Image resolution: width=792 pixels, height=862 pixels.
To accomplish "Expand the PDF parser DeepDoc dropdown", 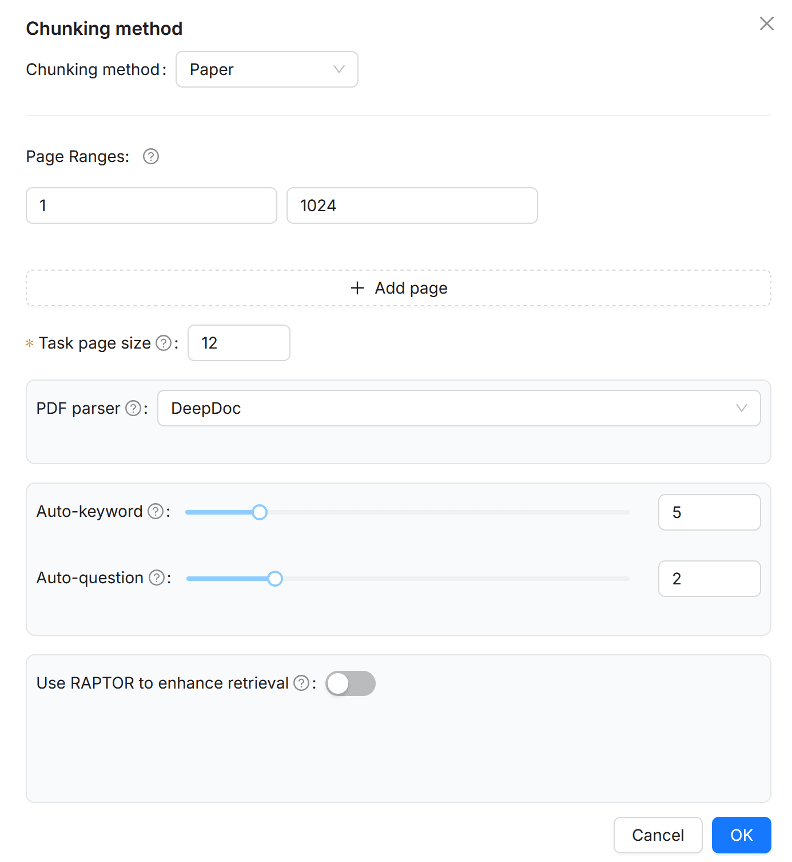I will pyautogui.click(x=459, y=408).
